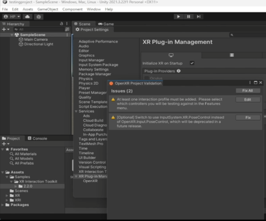Select Directional Light in Hierarchy

click(x=38, y=44)
